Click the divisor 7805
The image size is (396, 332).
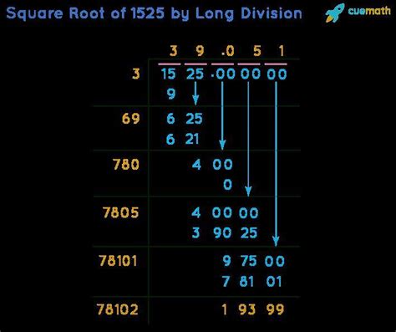pyautogui.click(x=120, y=212)
